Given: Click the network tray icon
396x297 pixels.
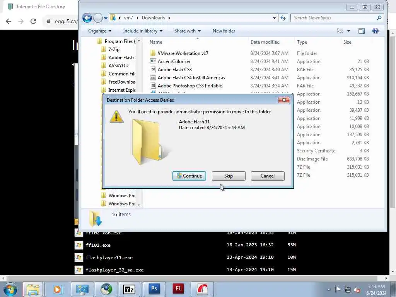Looking at the screenshot, I should [x=348, y=290].
